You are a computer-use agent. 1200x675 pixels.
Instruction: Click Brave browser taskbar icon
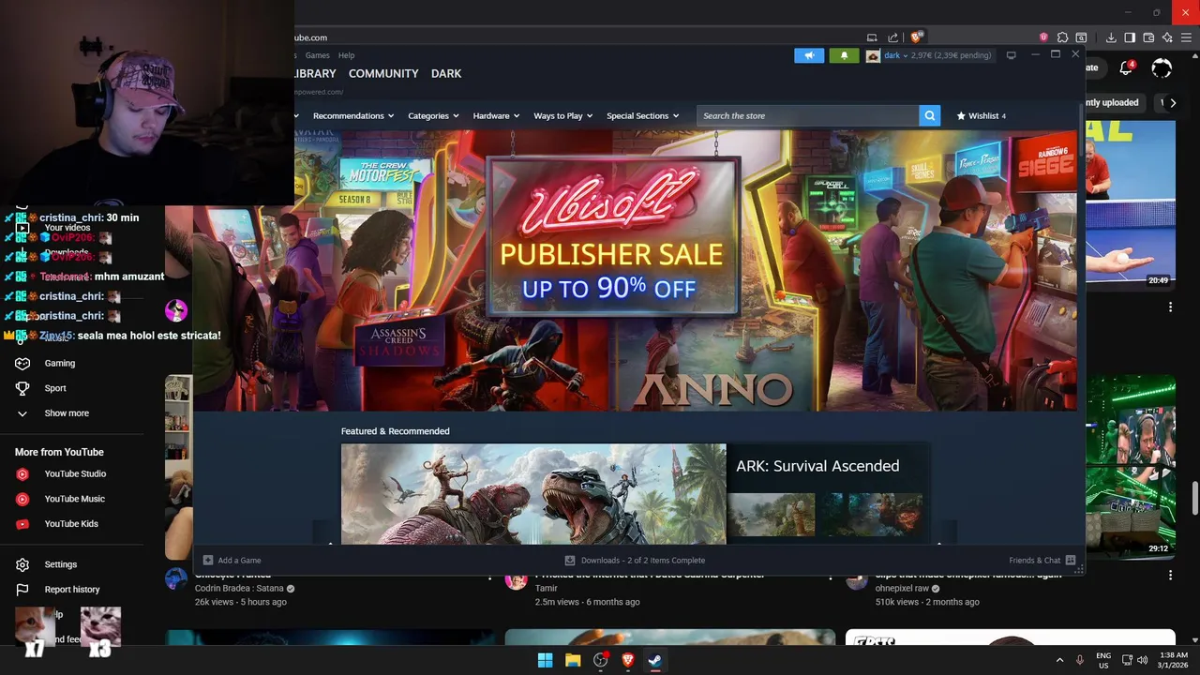[x=628, y=660]
